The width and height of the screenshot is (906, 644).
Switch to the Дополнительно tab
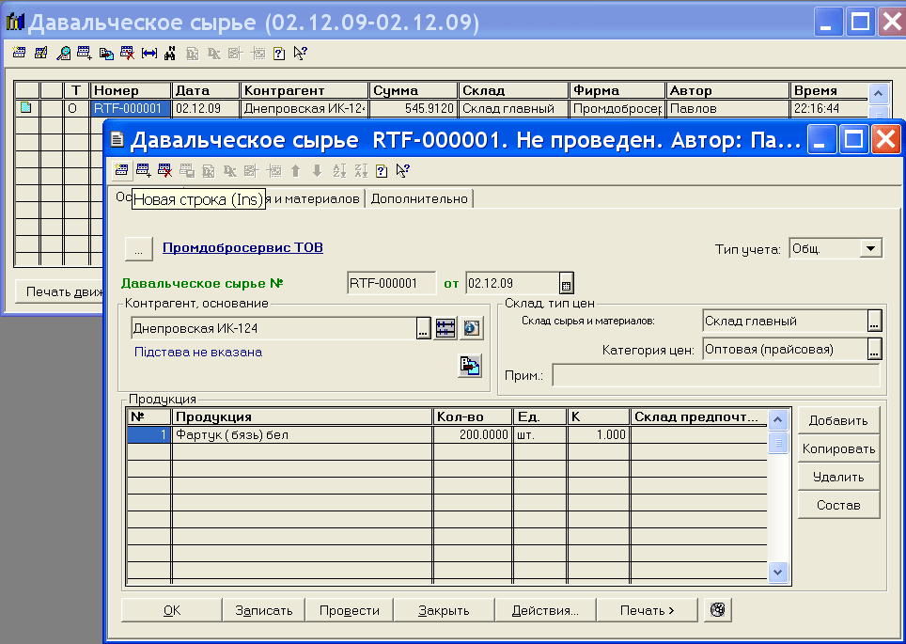coord(419,198)
